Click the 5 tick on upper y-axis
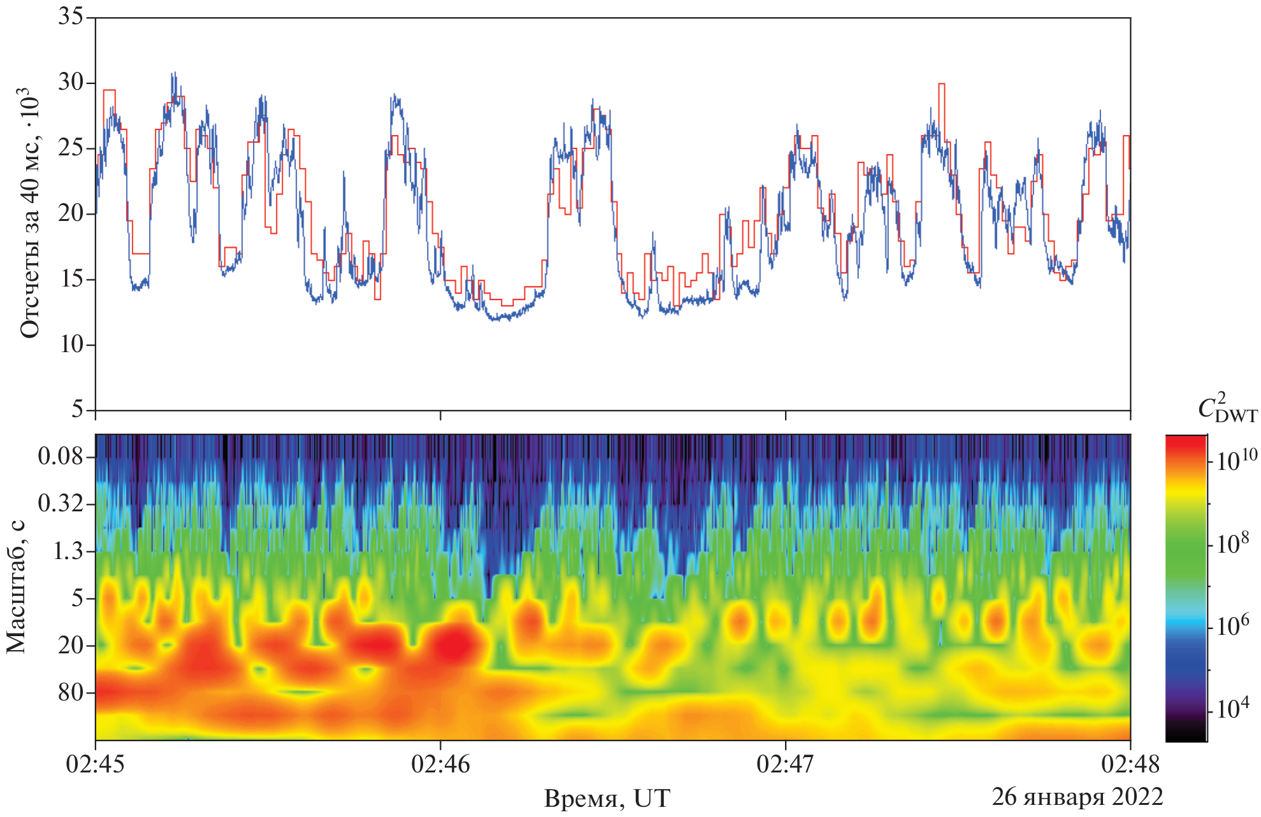This screenshot has height=817, width=1261. (77, 409)
